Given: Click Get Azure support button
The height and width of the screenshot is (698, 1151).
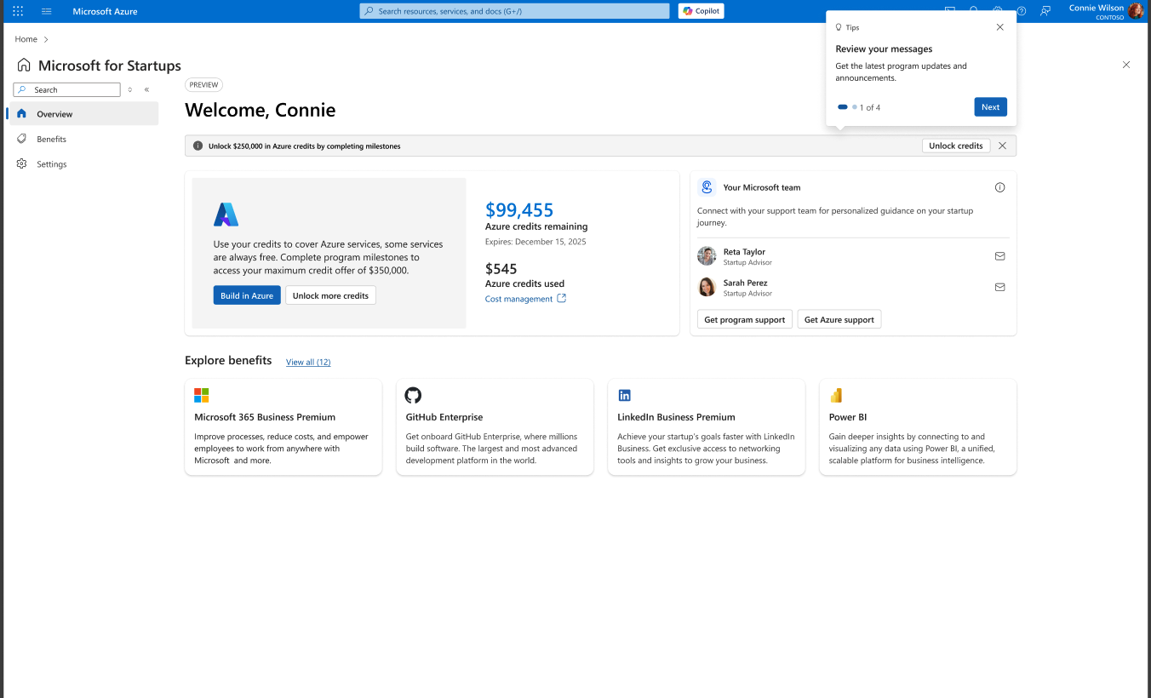Looking at the screenshot, I should 839,320.
